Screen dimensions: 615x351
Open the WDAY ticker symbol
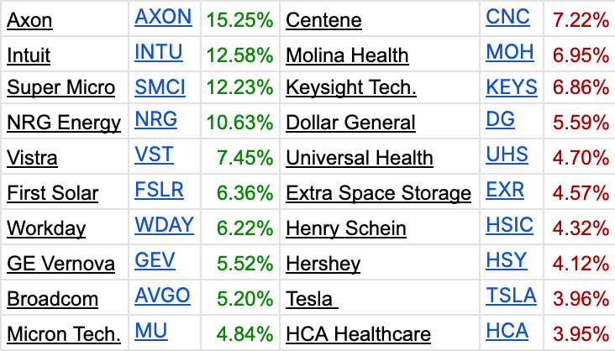pyautogui.click(x=164, y=225)
